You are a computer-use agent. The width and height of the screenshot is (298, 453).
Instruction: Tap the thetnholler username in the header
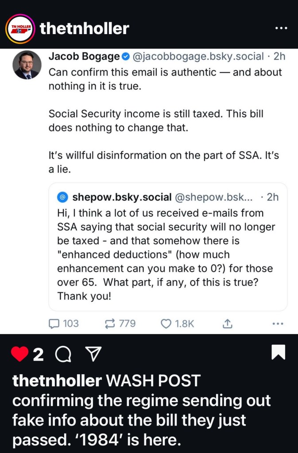84,29
